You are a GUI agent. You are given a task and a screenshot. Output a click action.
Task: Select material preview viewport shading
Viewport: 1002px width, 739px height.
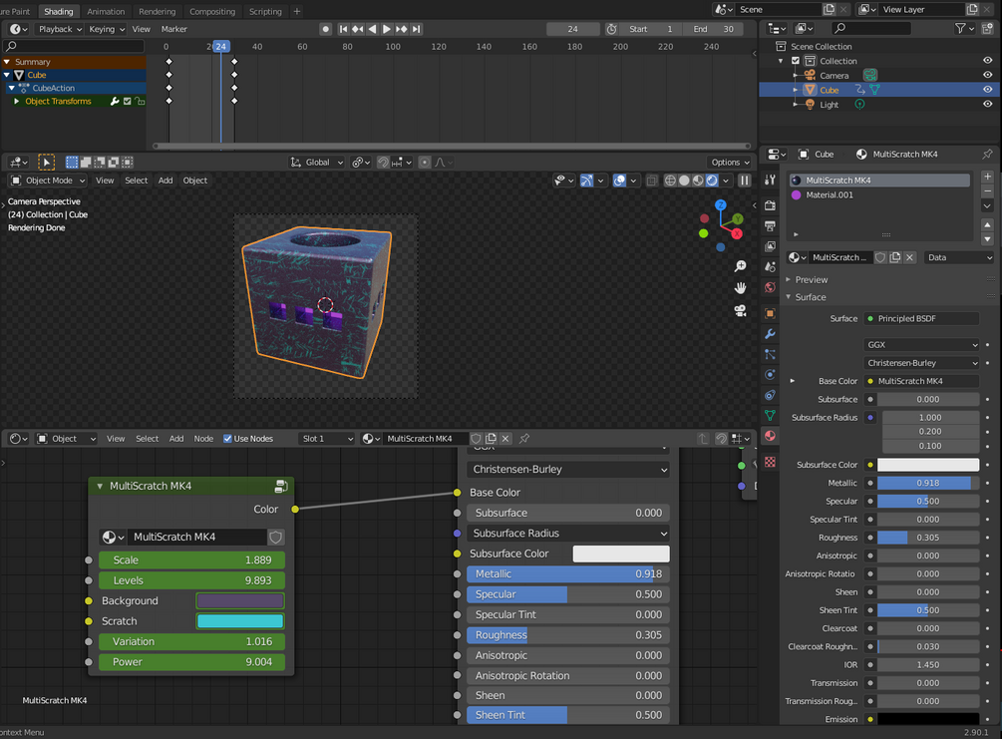coord(698,181)
